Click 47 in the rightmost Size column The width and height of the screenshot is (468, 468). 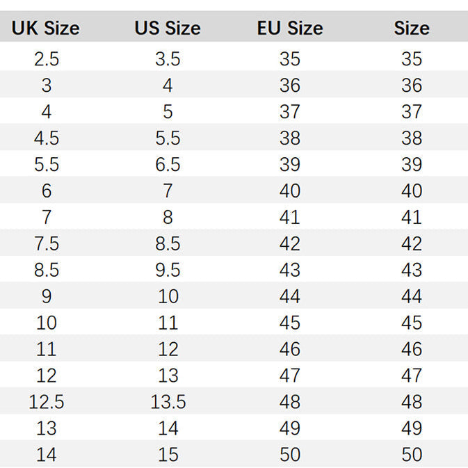tap(412, 376)
